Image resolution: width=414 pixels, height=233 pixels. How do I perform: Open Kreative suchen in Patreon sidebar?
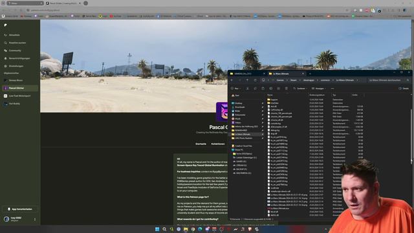pyautogui.click(x=17, y=43)
